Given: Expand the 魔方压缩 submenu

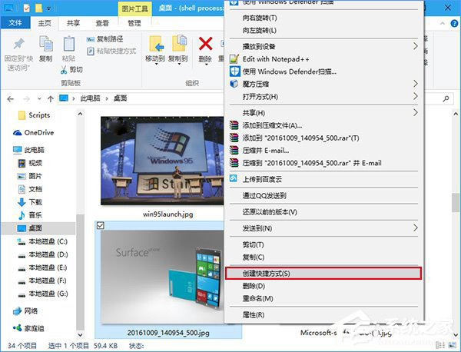Looking at the screenshot, I should click(x=323, y=84).
